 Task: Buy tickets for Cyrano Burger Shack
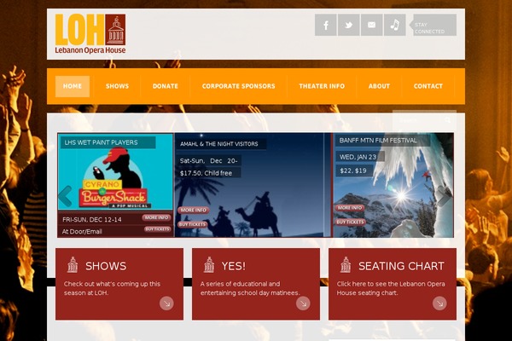(x=157, y=229)
